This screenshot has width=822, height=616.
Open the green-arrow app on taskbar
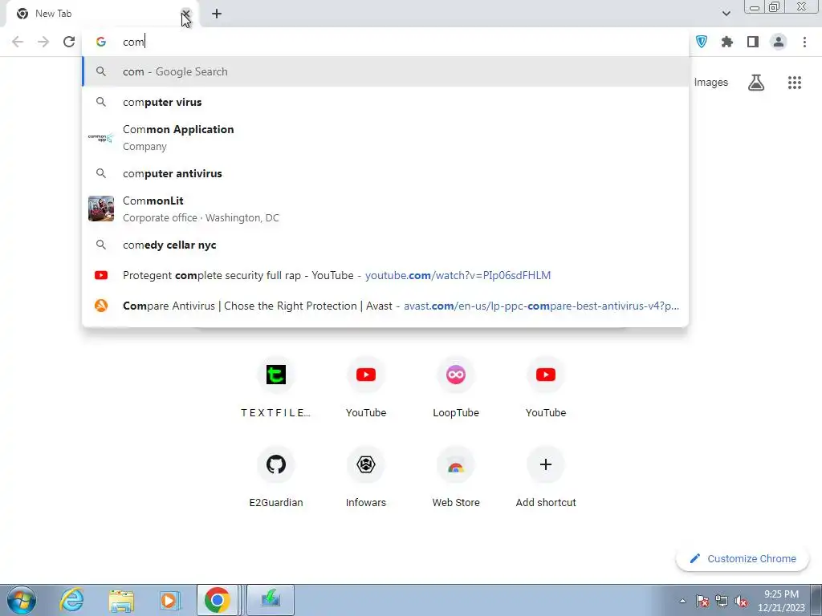click(x=271, y=600)
